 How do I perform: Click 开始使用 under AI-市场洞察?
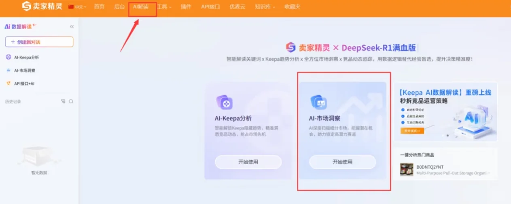tap(342, 162)
